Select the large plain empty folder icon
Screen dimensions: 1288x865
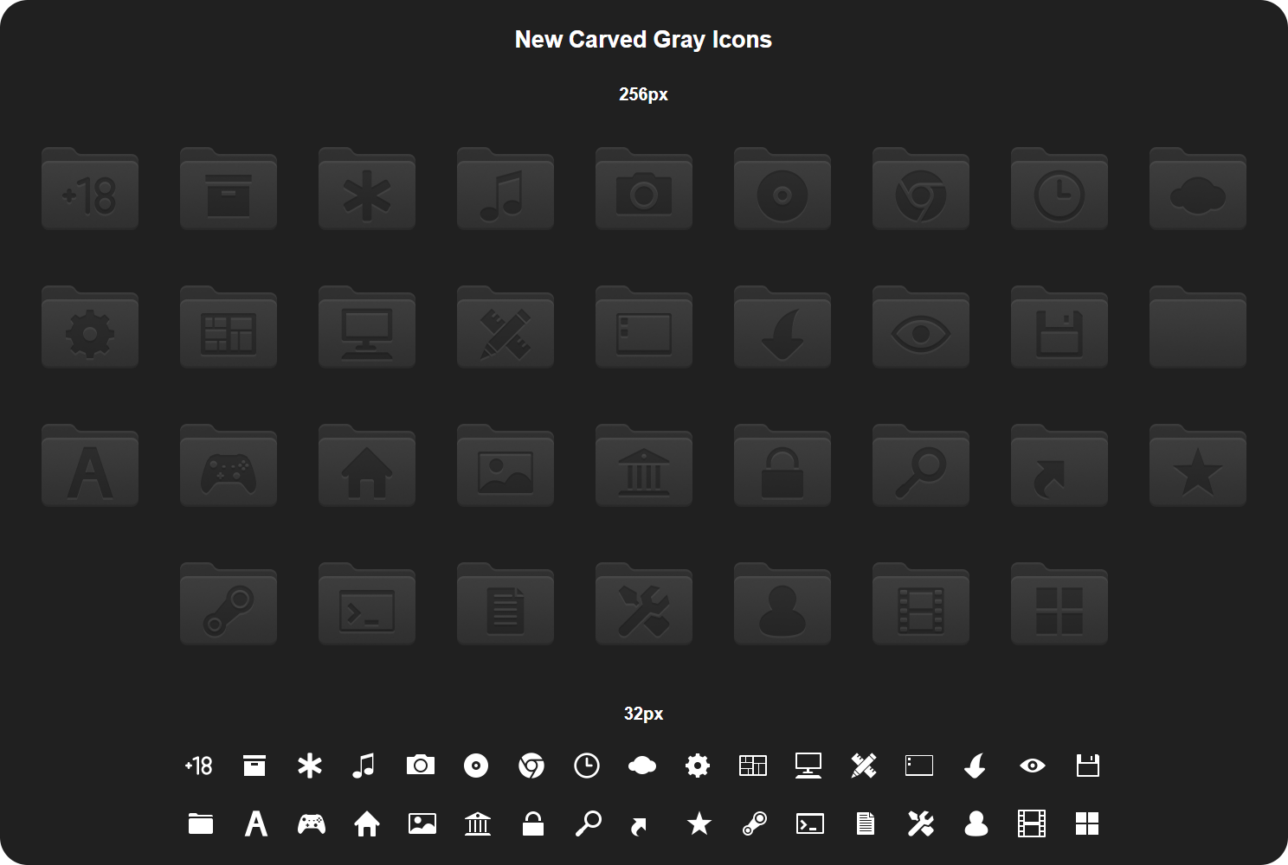[1198, 326]
